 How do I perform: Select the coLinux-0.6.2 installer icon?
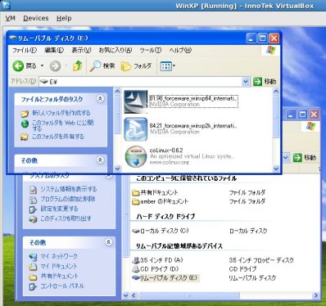tap(136, 156)
